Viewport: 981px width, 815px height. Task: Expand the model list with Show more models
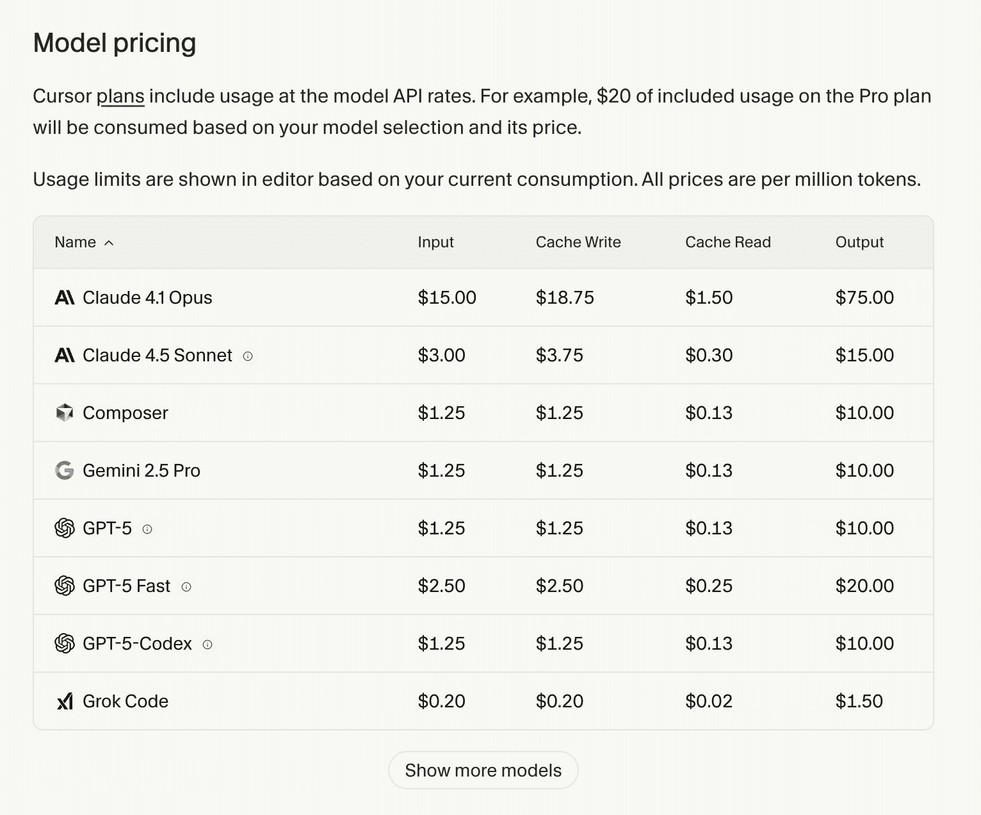(483, 770)
